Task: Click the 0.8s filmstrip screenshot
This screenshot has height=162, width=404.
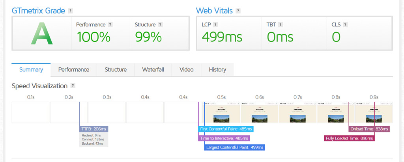Action: [x=336, y=112]
